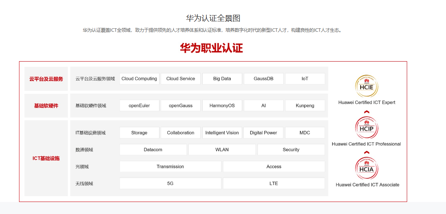Click the Huawei Certified ICT Expert label
446x214 pixels.
pos(367,102)
